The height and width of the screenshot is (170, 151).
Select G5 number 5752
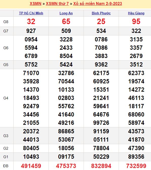pos(31,65)
